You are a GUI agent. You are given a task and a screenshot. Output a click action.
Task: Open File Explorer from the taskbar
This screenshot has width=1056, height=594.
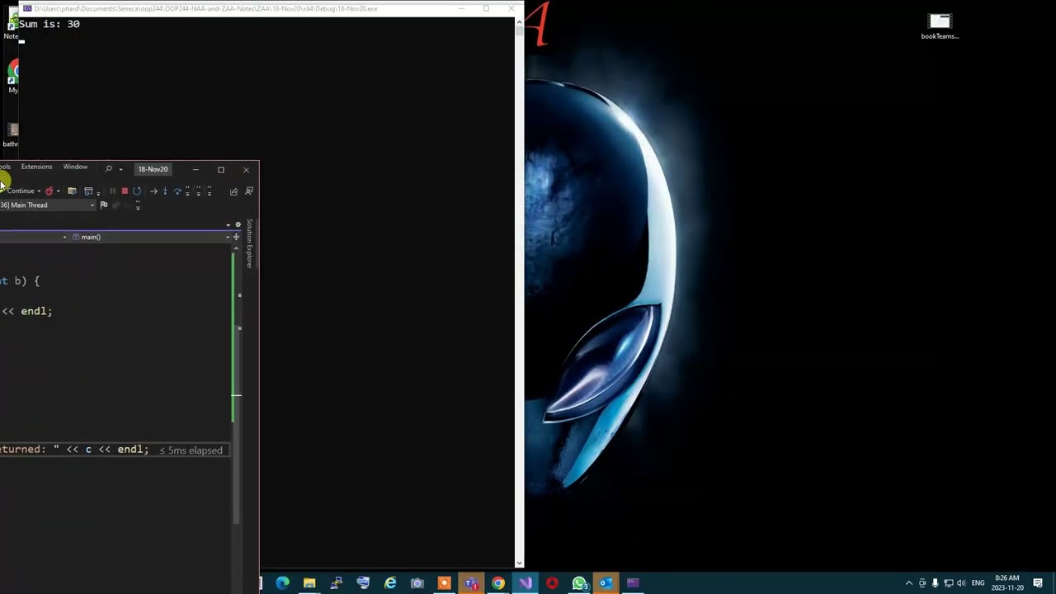(309, 583)
